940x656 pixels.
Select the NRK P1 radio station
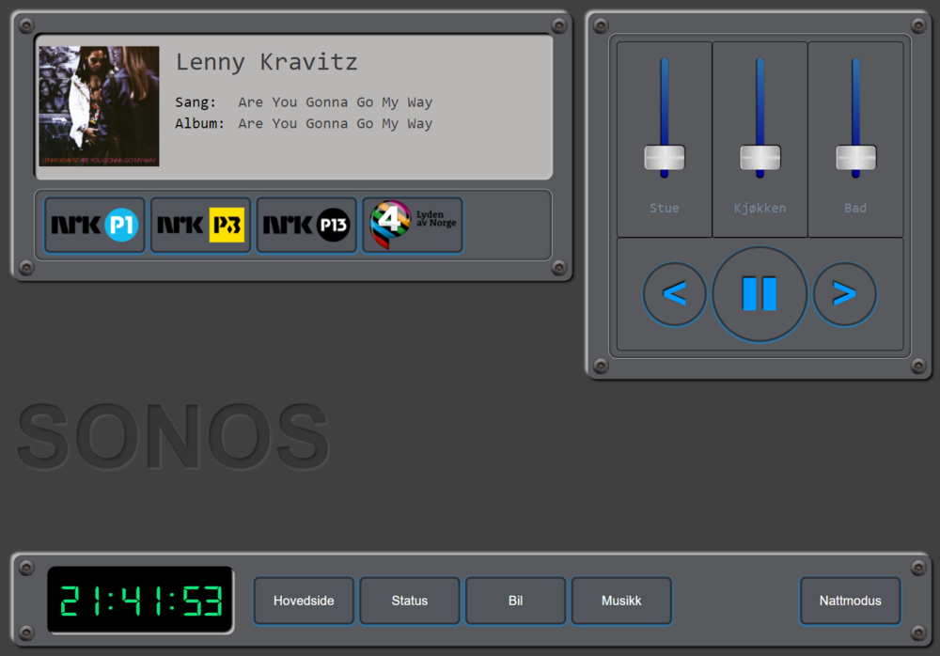pos(95,226)
